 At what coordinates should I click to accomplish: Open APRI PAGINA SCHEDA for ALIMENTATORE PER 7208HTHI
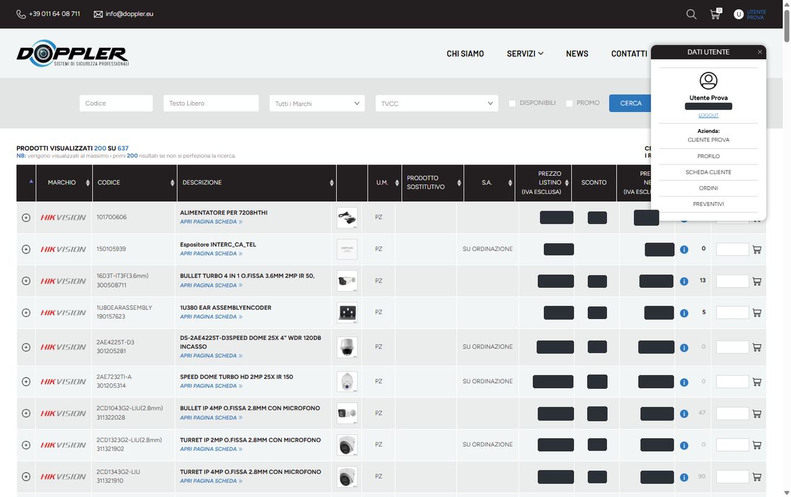[x=211, y=222]
